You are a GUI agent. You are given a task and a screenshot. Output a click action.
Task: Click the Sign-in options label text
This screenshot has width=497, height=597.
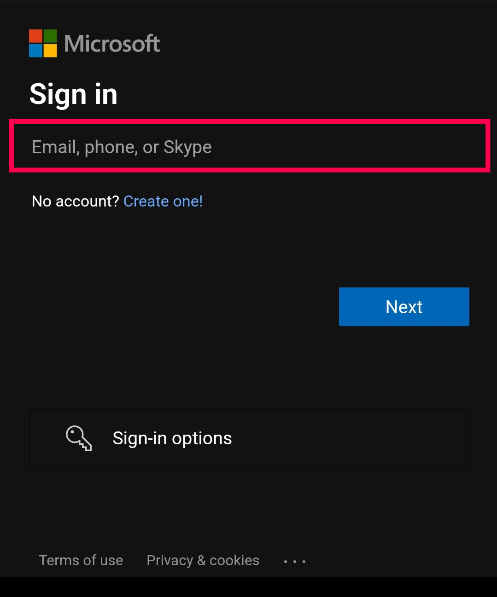[172, 438]
